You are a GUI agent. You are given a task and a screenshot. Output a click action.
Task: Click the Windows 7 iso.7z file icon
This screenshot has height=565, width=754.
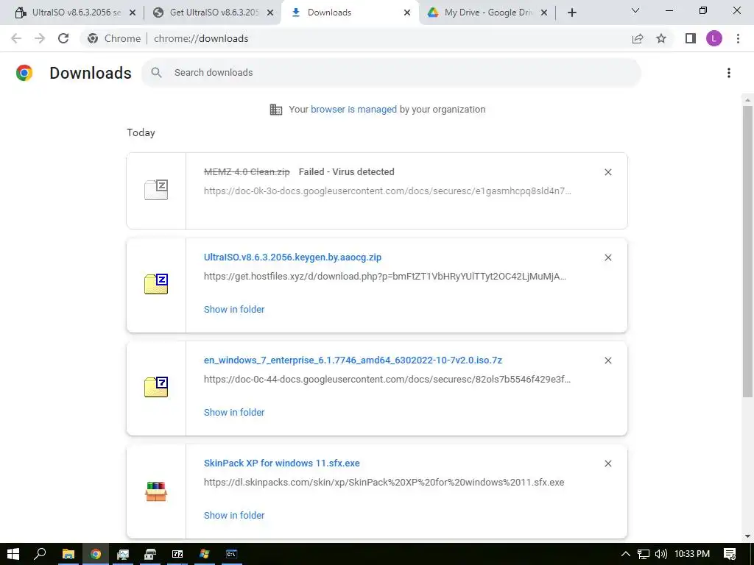tap(156, 387)
